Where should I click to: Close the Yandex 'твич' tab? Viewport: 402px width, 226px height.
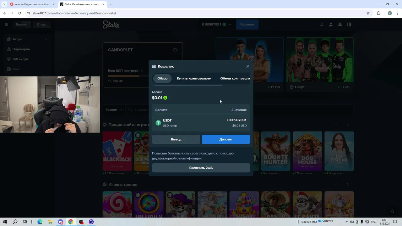(x=53, y=4)
